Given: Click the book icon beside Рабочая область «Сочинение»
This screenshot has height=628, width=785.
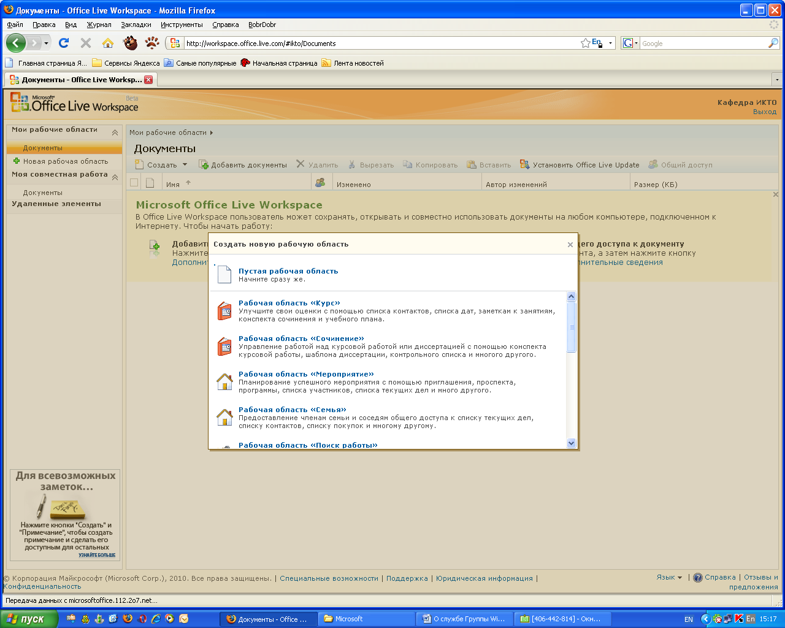Looking at the screenshot, I should pos(224,346).
